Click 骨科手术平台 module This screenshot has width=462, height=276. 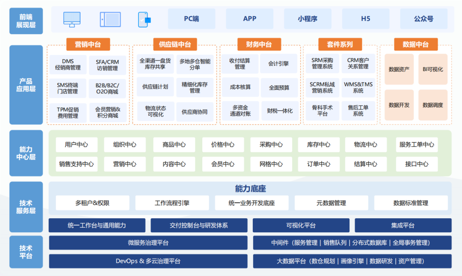coord(323,111)
